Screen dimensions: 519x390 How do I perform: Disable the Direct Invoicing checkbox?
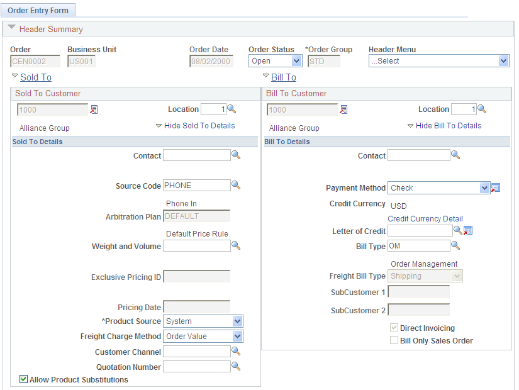click(394, 328)
